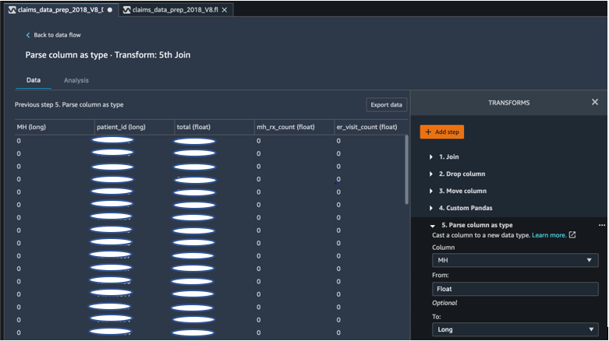Click the Parse column as type page heading
This screenshot has height=341, width=609.
click(x=108, y=54)
